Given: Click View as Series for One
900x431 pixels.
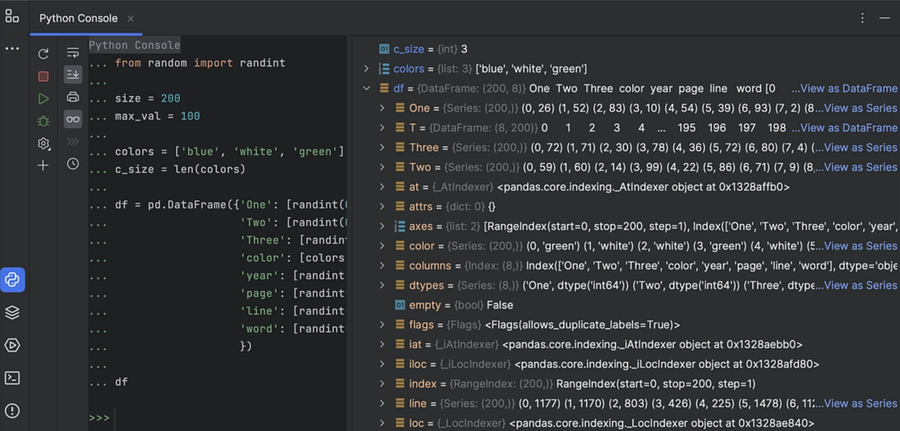Looking at the screenshot, I should pyautogui.click(x=861, y=108).
